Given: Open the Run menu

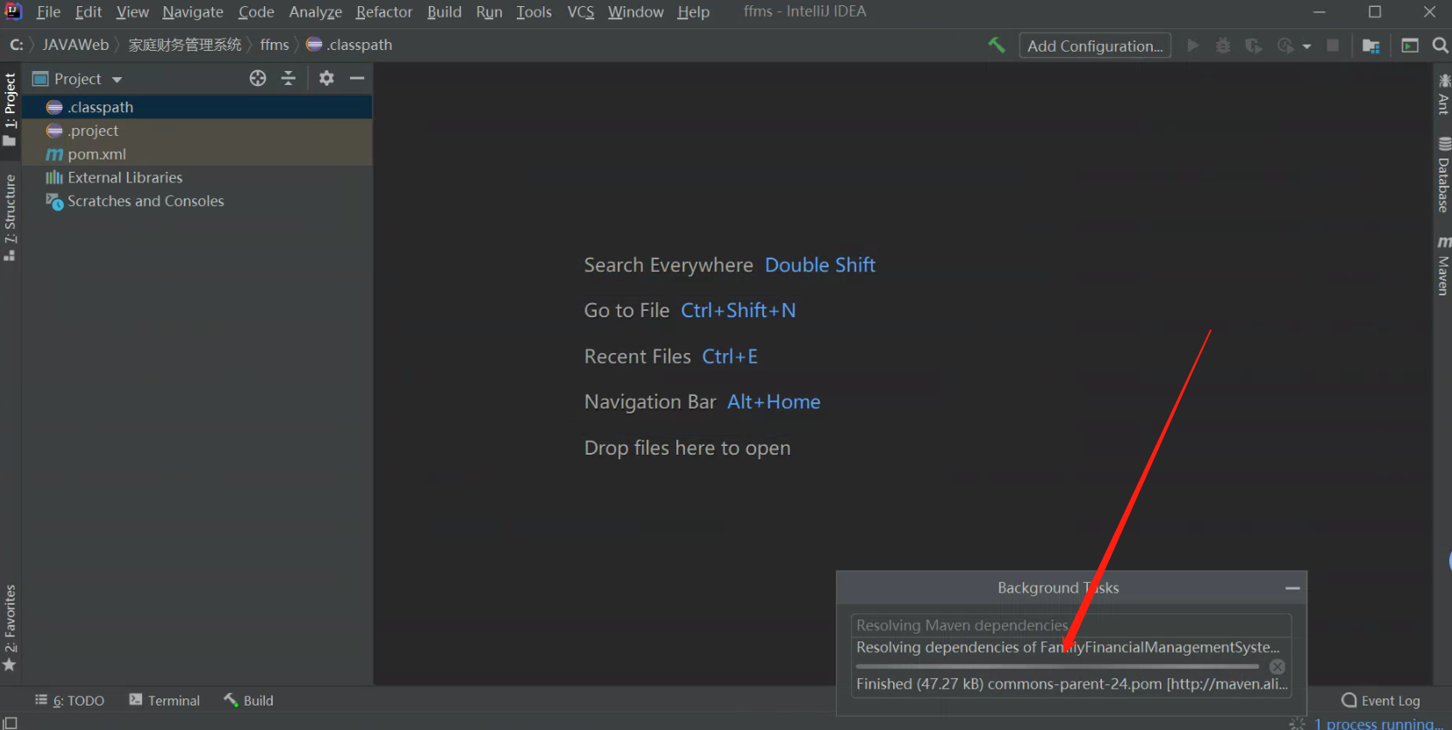Looking at the screenshot, I should (x=490, y=12).
